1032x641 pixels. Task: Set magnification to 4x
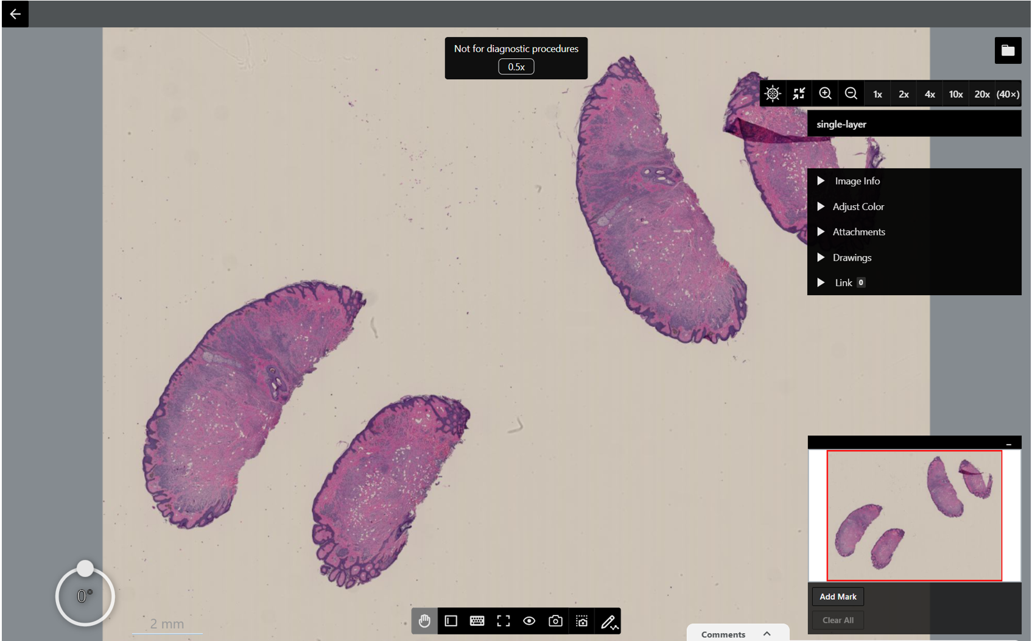coord(930,94)
